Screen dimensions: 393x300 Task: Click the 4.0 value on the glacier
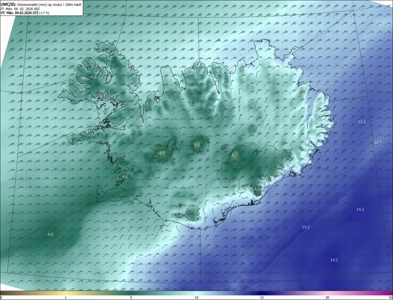click(162, 153)
